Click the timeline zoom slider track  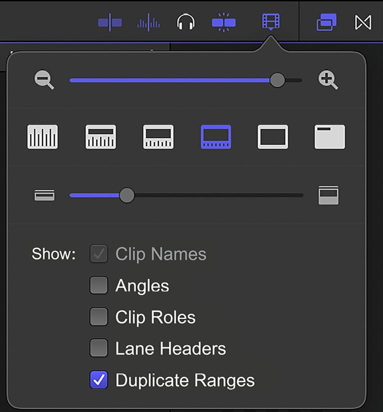(x=186, y=80)
